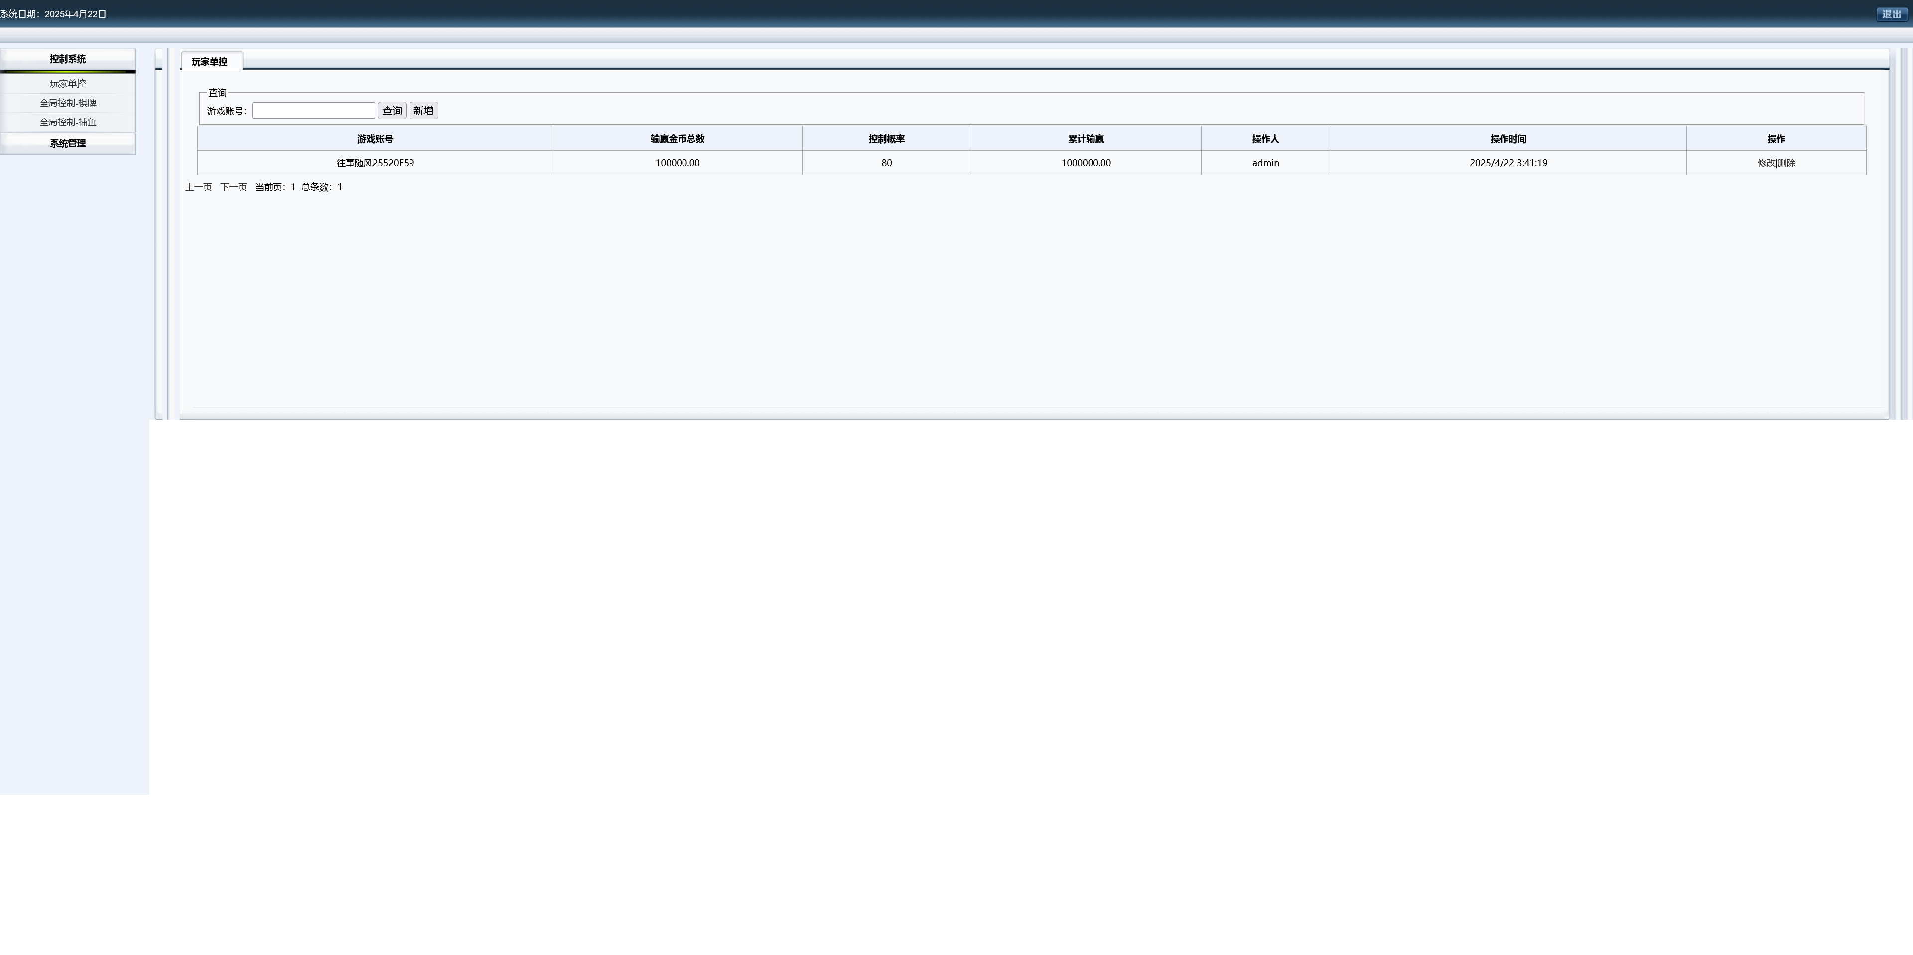Screen dimensions: 1913x955
Task: Expand the 系统管理 menu section
Action: (68, 143)
